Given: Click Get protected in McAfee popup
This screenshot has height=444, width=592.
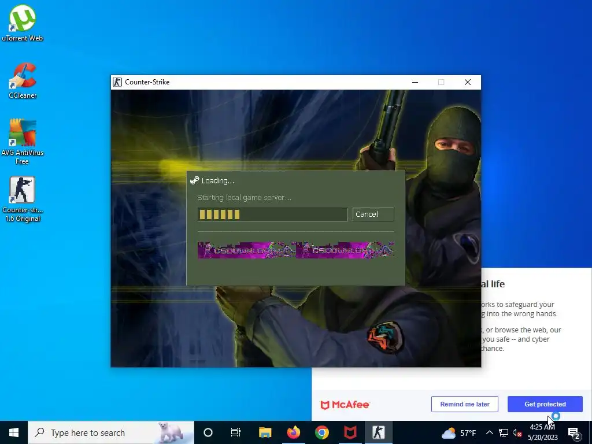Looking at the screenshot, I should click(x=545, y=404).
